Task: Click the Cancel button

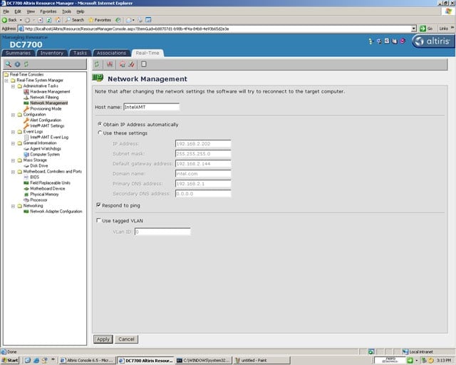Action: pos(126,339)
